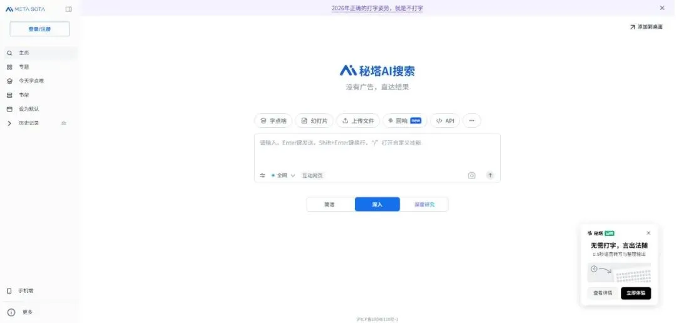Viewport: 676px width, 323px height.
Task: Expand 历史记录 history chevron
Action: pyautogui.click(x=9, y=123)
